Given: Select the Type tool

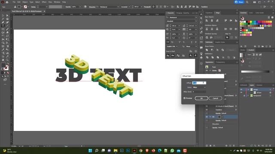Looking at the screenshot, I should coord(3,26).
